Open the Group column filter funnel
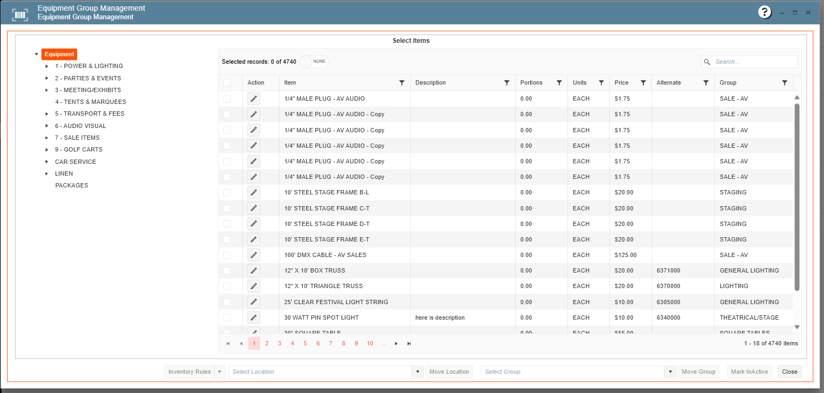 pyautogui.click(x=784, y=83)
